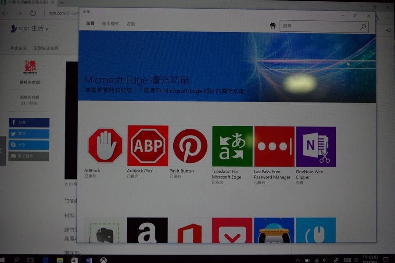Open the Edge more actions ellipsis menu
This screenshot has height=263, width=395.
click(x=388, y=18)
